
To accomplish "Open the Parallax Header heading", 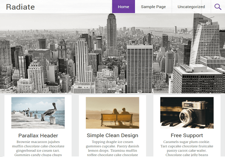I will pos(38,135).
